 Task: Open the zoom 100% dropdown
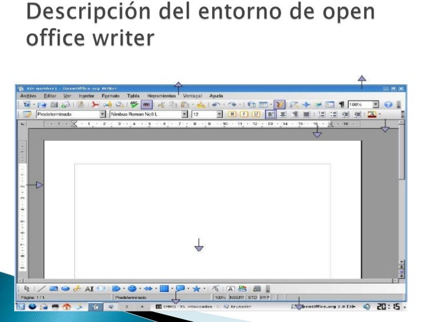pyautogui.click(x=375, y=104)
